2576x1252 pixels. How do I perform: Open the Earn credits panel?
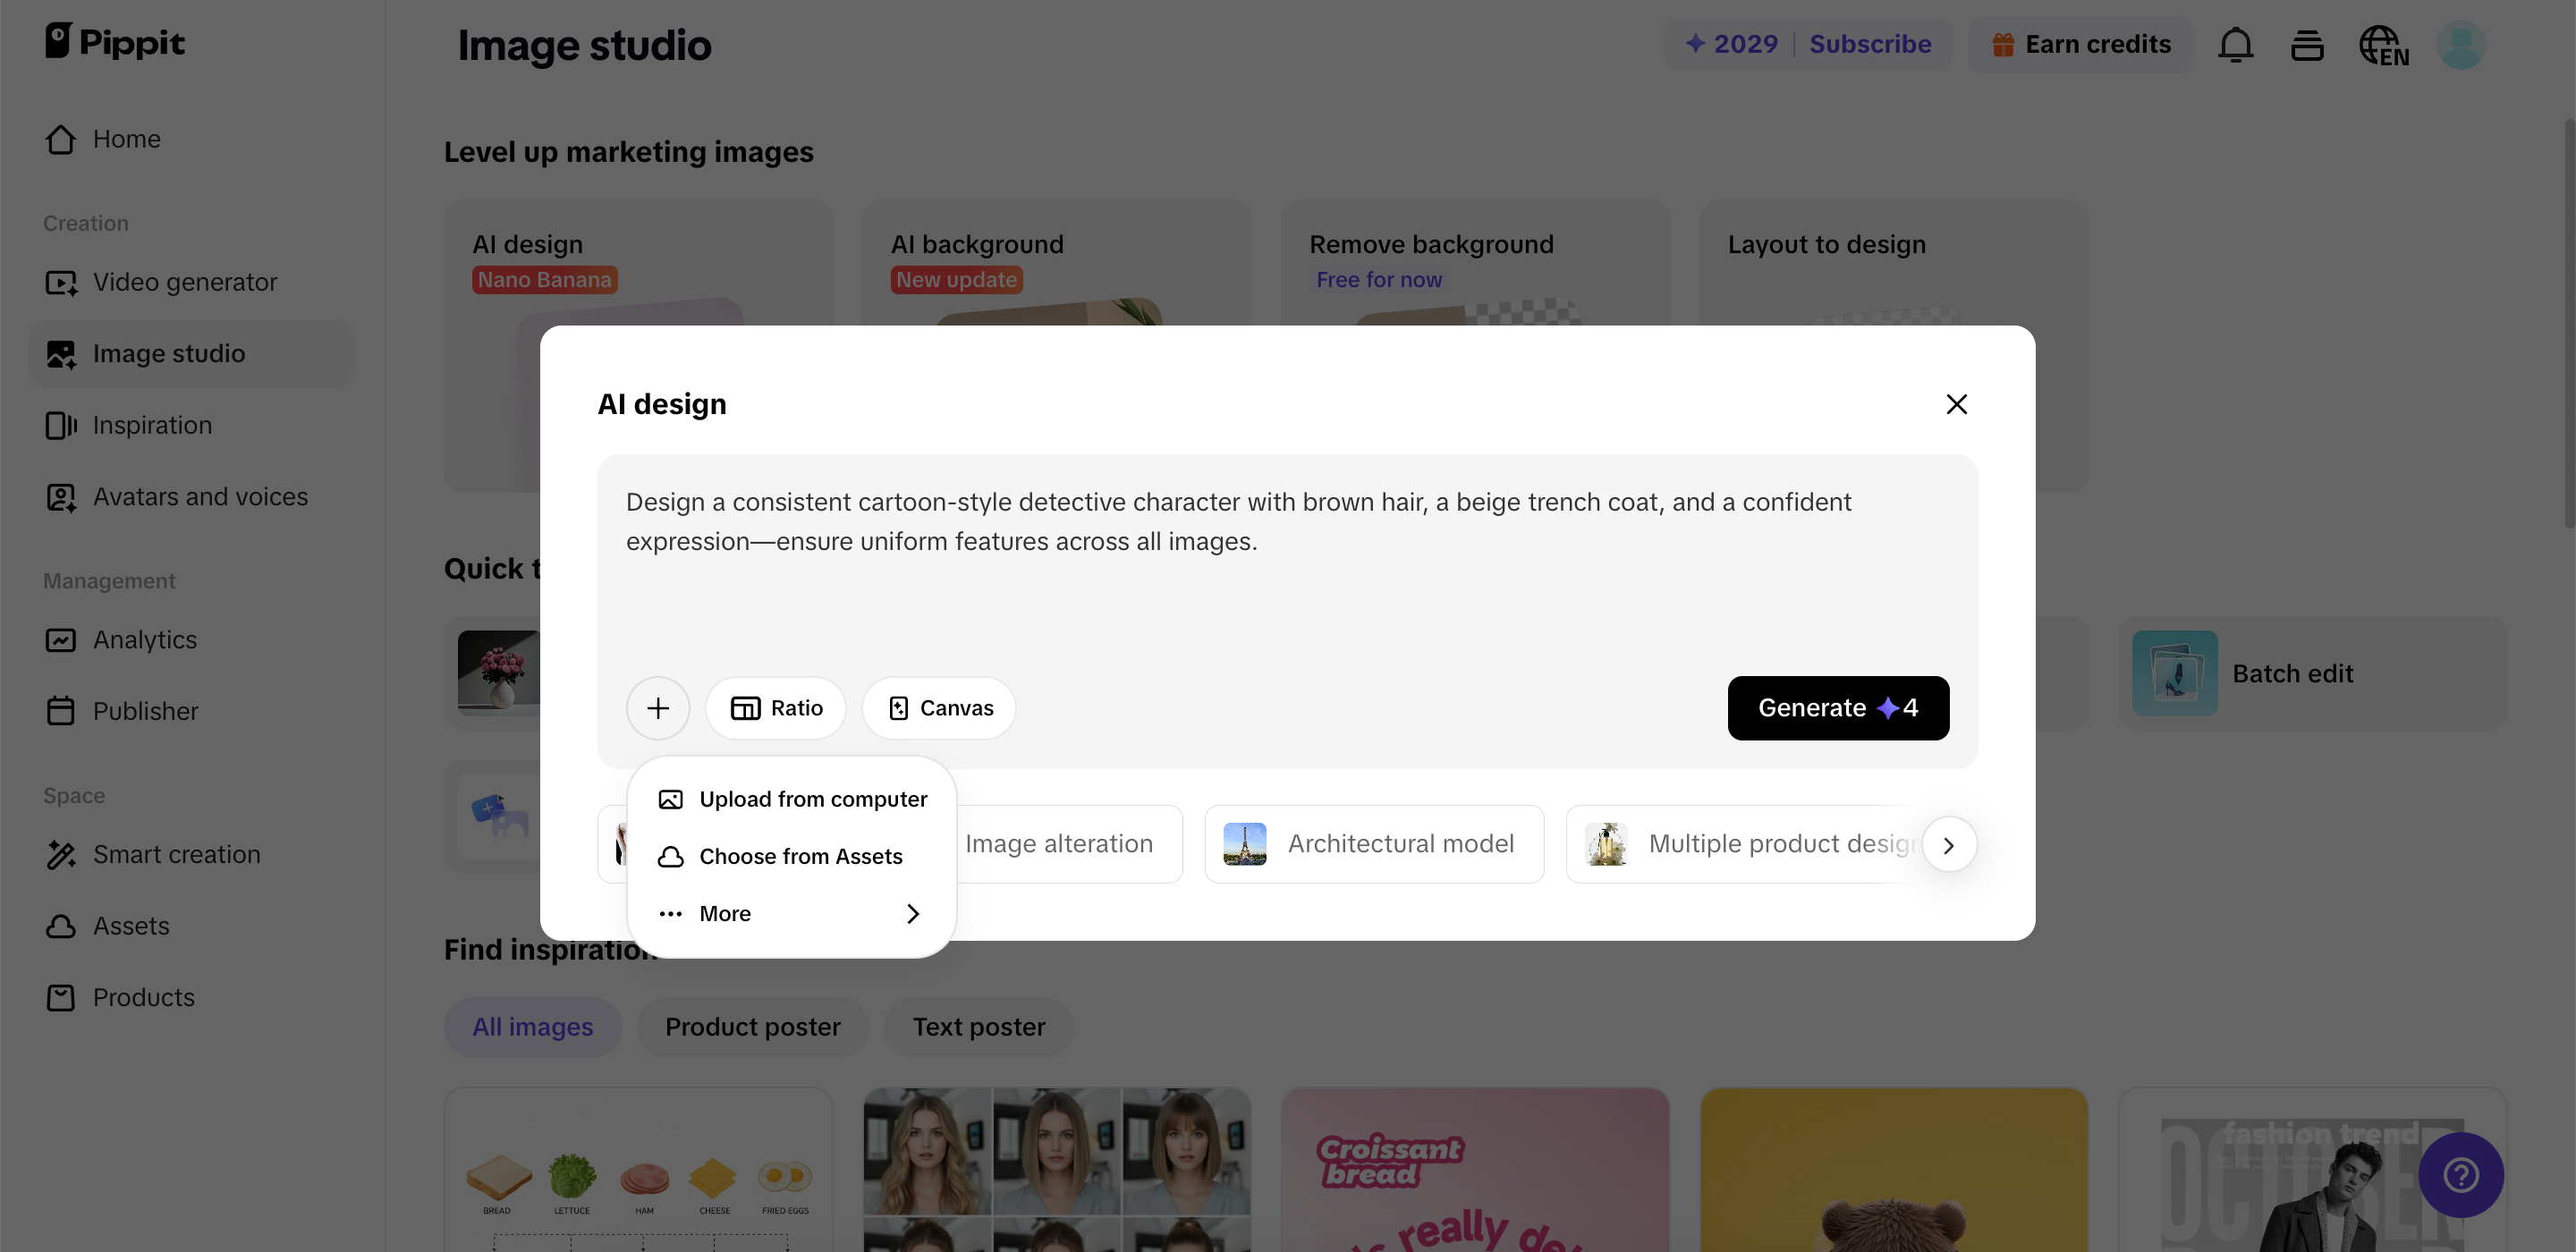tap(2079, 44)
